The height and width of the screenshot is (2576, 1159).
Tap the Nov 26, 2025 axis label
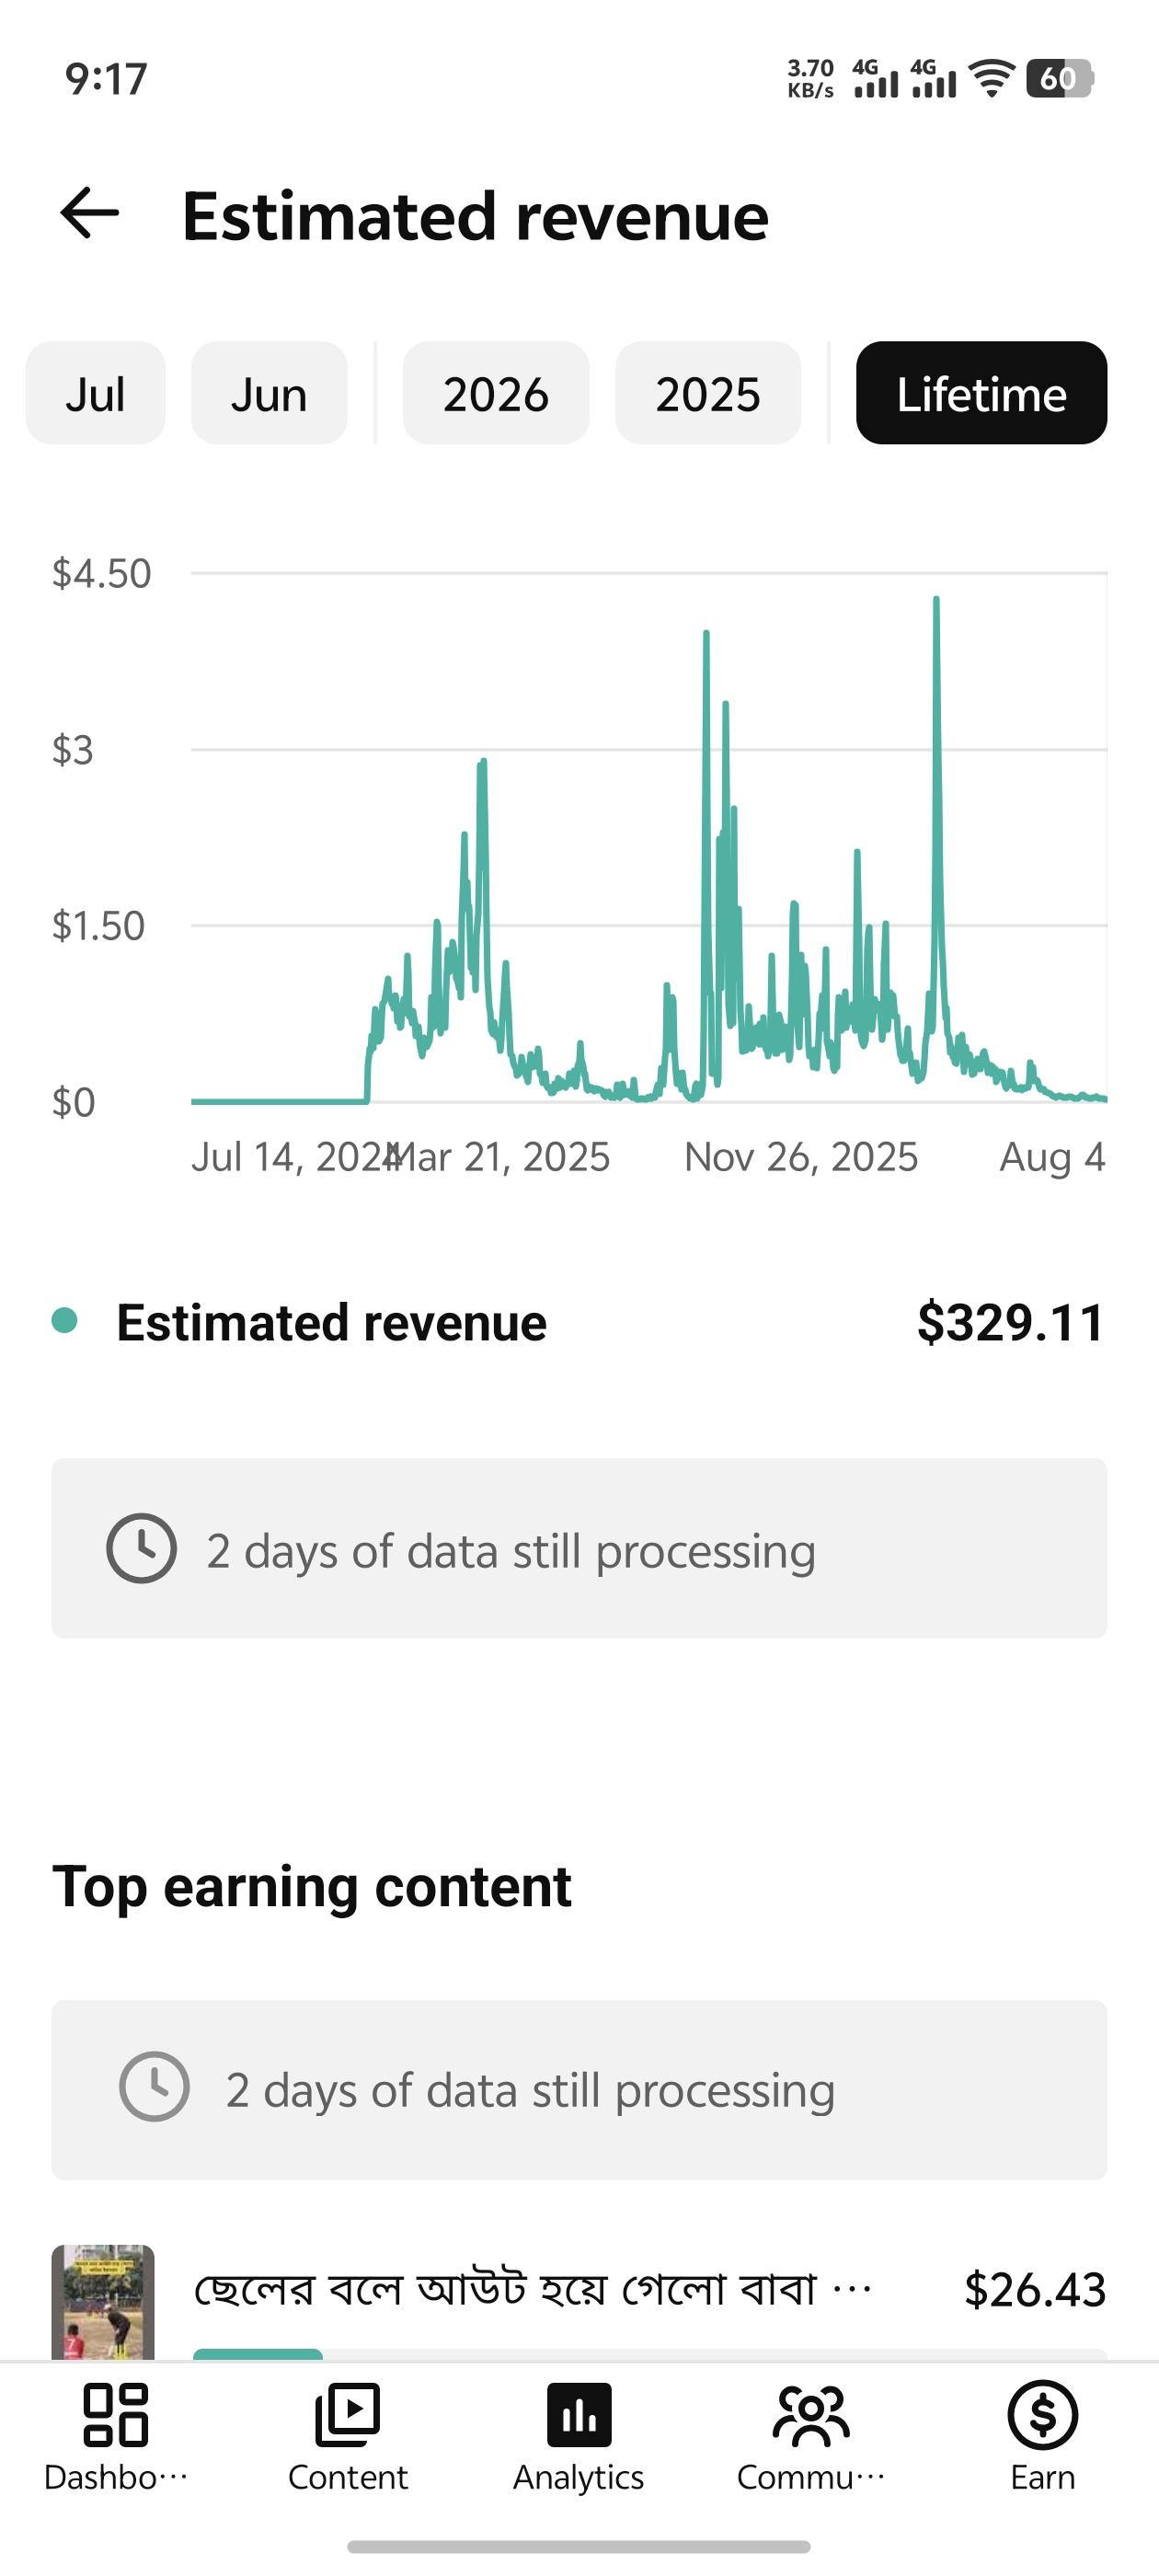click(801, 1157)
